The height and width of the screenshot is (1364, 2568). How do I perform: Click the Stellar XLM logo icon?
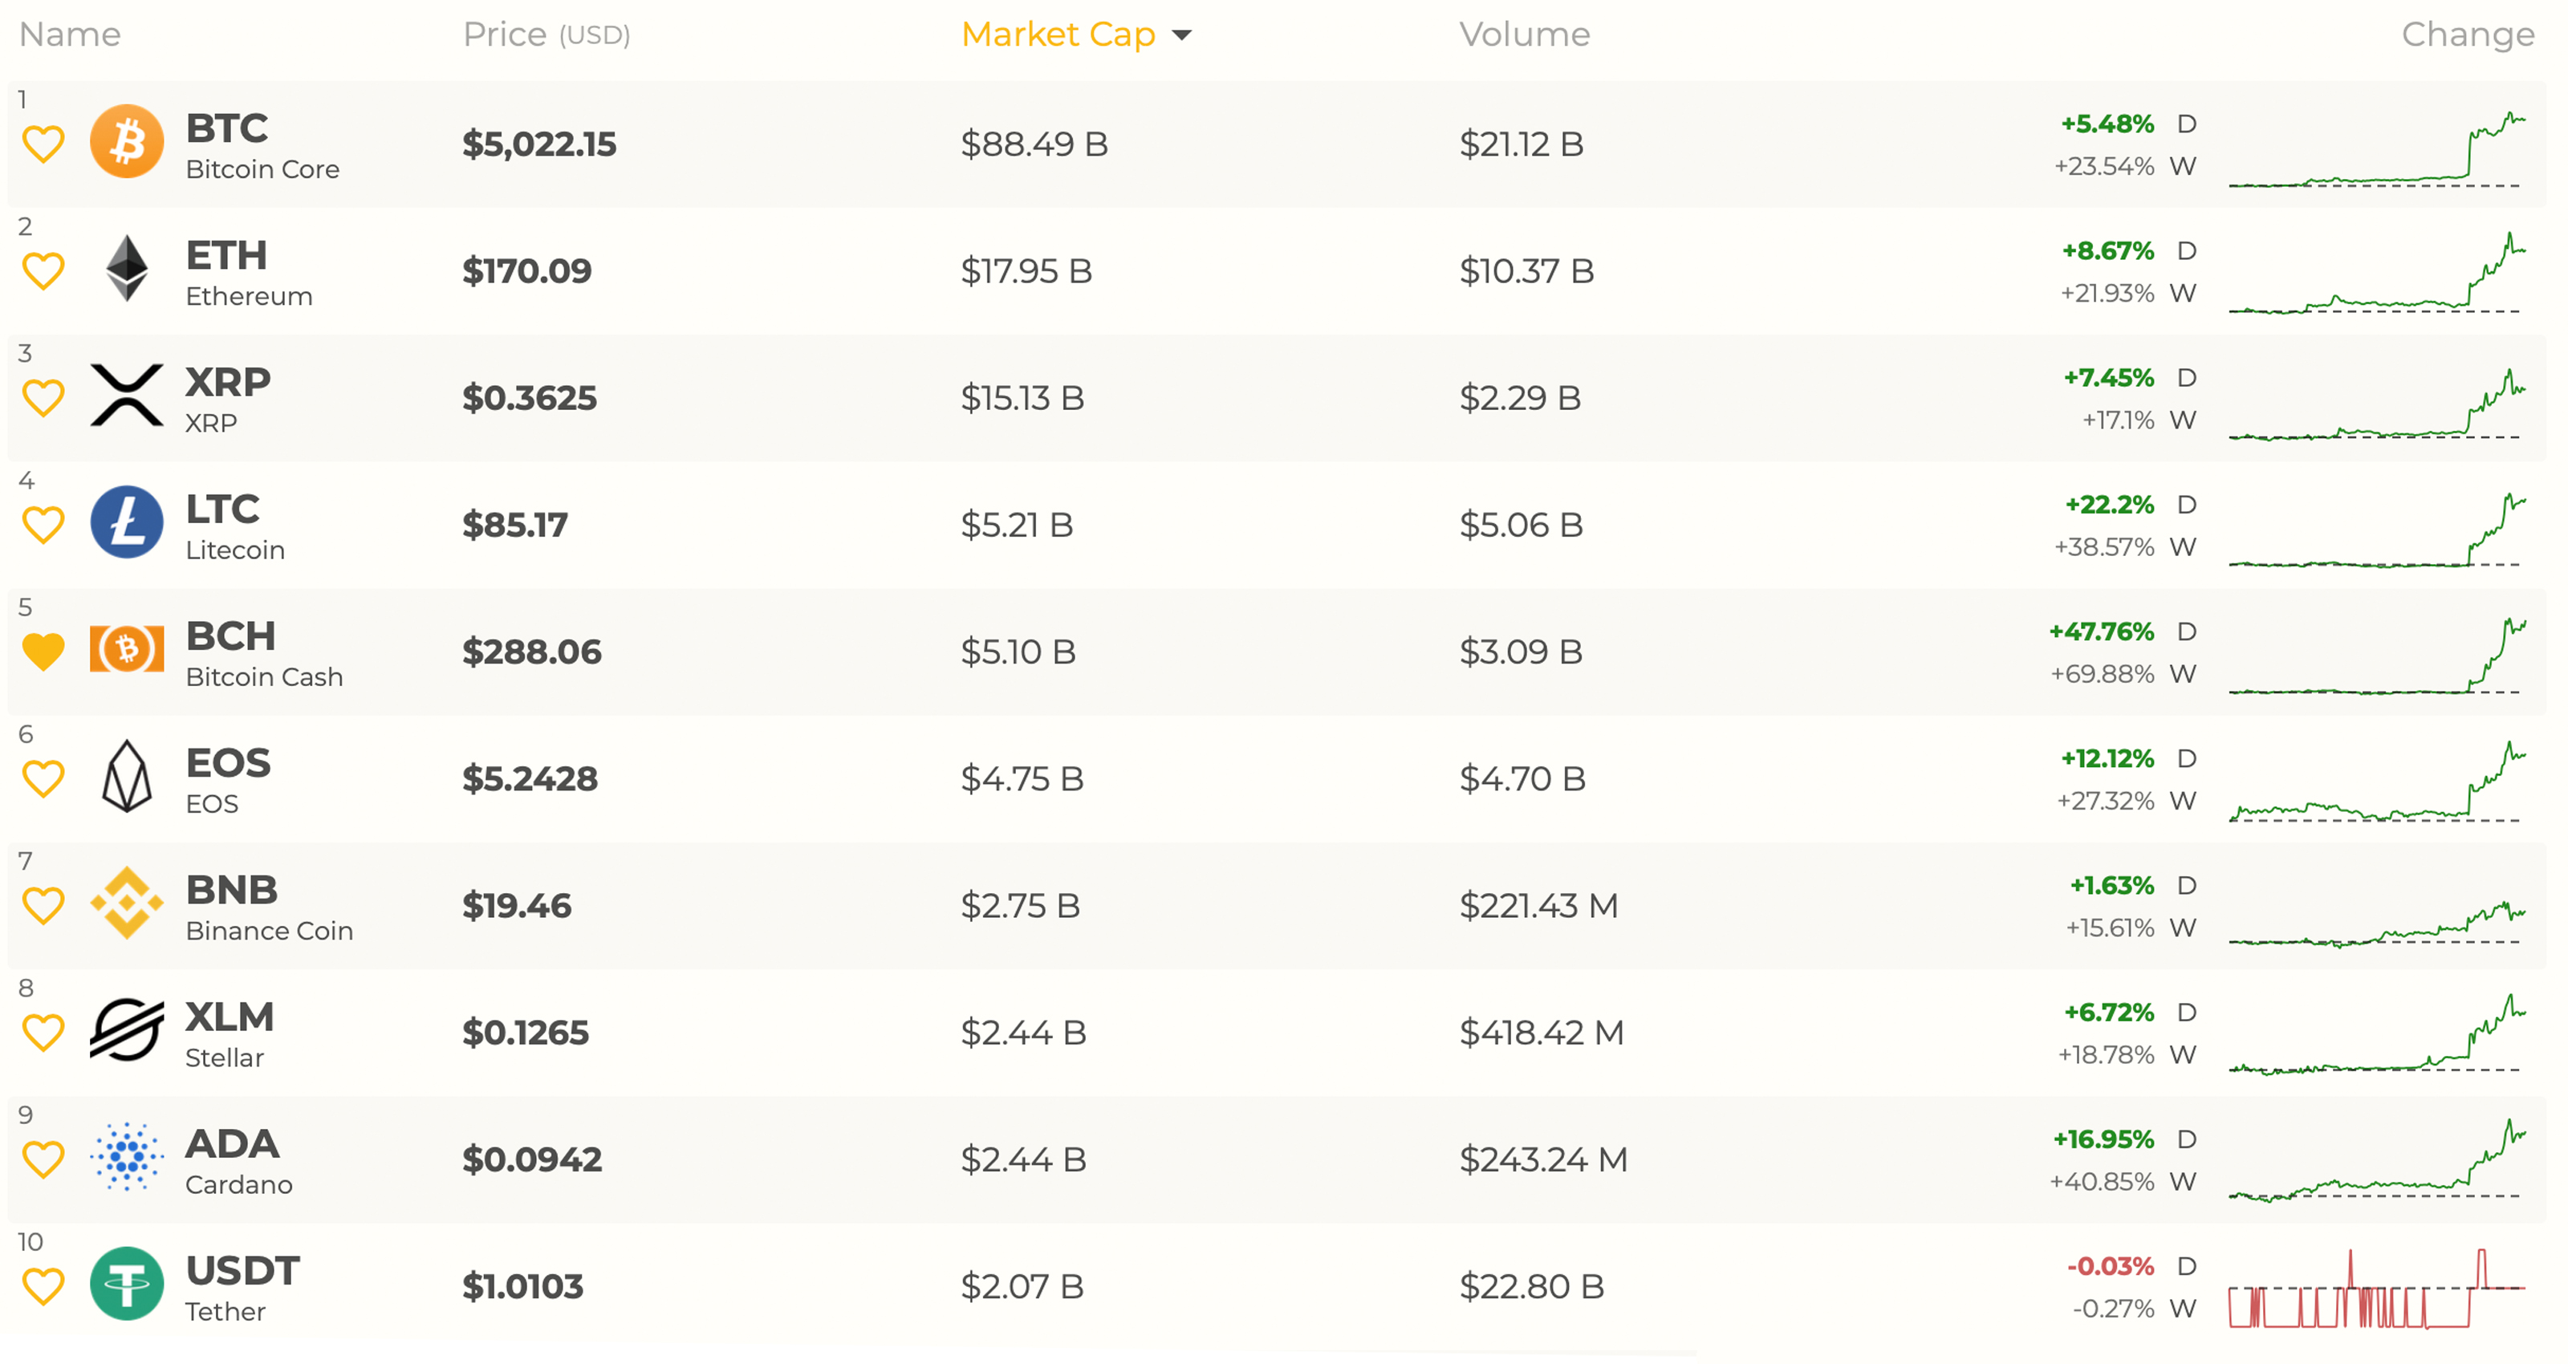click(127, 1030)
